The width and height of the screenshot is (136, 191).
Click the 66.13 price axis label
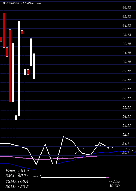click(127, 8)
